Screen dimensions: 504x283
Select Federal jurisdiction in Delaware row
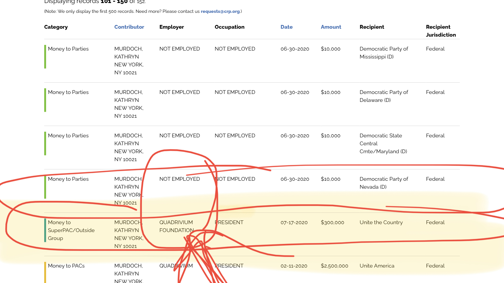435,92
